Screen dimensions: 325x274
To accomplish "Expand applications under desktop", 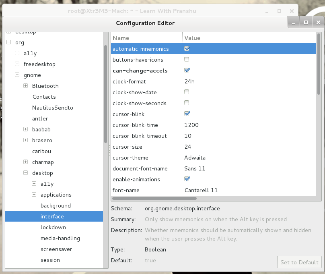I will (34, 195).
